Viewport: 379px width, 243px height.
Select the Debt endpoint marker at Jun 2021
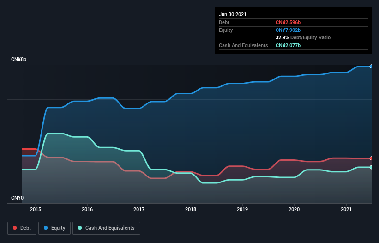[x=371, y=158]
